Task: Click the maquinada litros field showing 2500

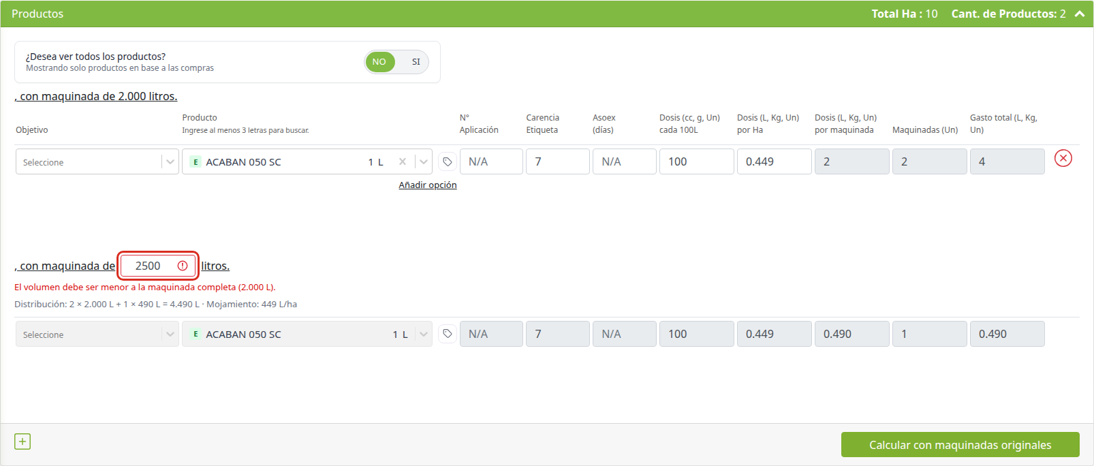Action: (x=158, y=266)
